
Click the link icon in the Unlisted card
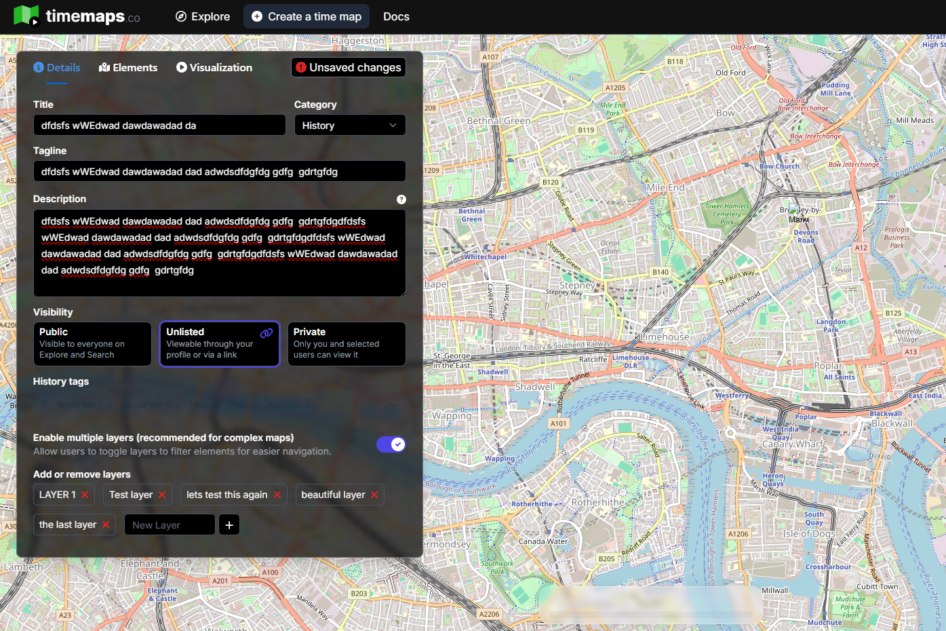pyautogui.click(x=266, y=332)
